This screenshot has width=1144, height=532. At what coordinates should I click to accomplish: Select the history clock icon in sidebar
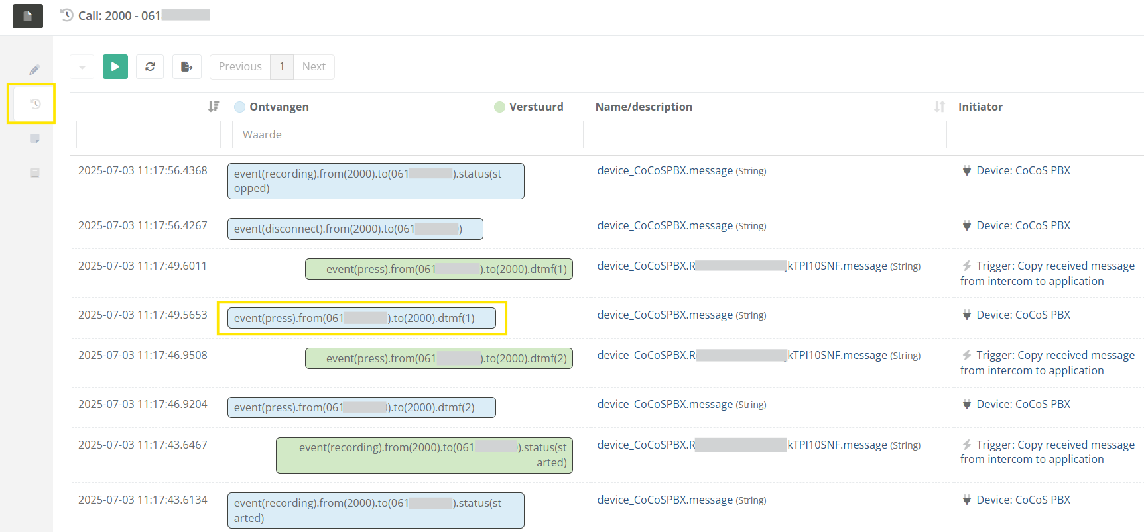point(34,104)
